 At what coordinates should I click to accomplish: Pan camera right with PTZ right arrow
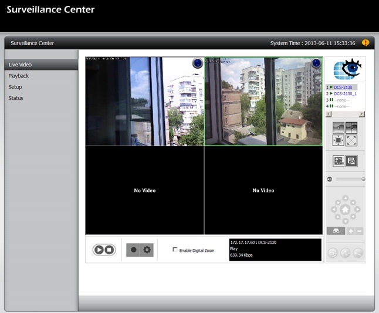(357, 210)
